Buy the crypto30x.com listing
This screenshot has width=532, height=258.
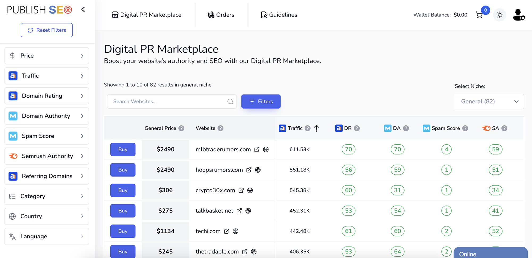coord(123,190)
